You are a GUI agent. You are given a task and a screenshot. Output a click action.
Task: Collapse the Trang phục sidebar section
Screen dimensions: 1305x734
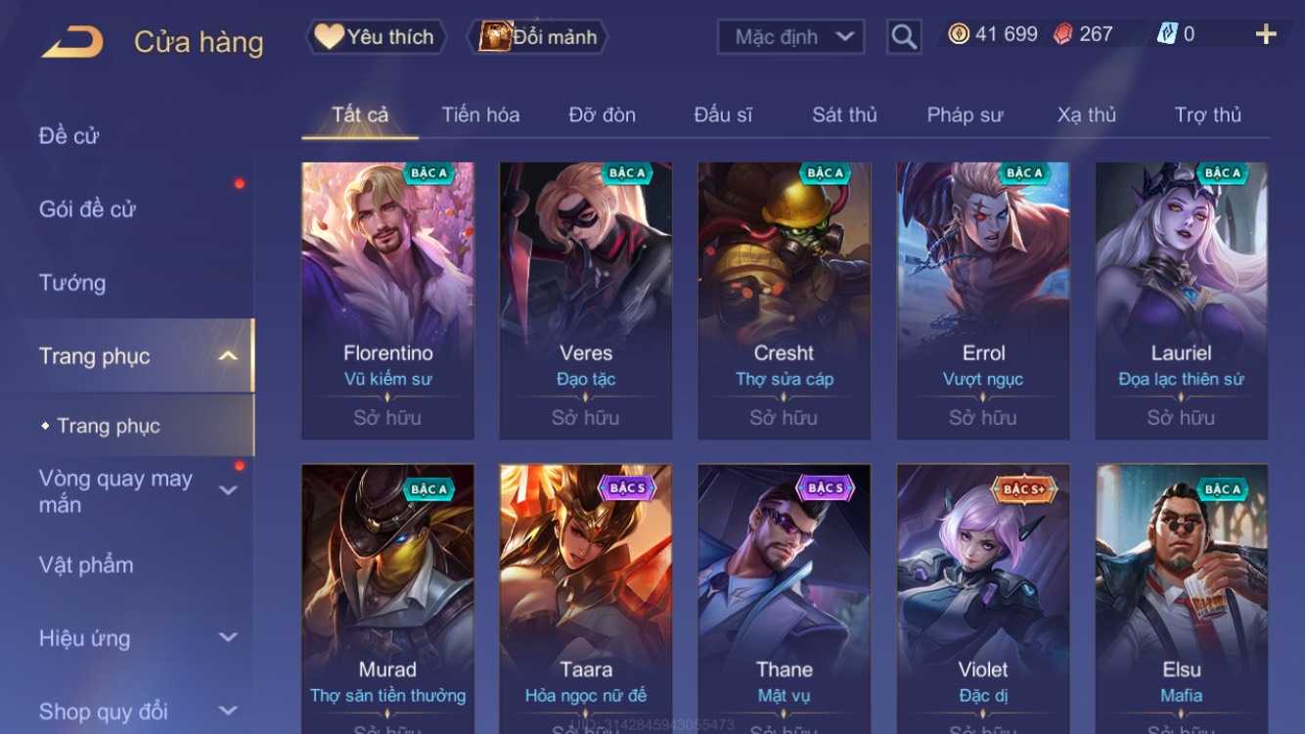coord(227,356)
